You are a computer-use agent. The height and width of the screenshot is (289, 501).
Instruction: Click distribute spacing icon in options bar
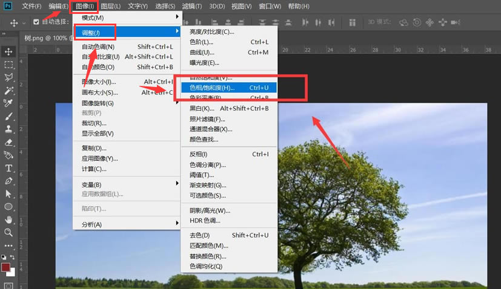tap(352, 22)
